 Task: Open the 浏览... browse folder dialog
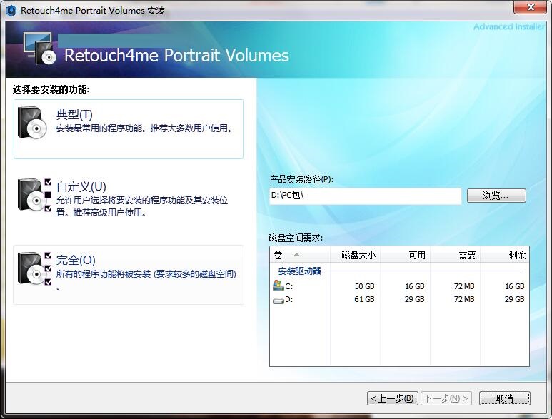tap(496, 196)
